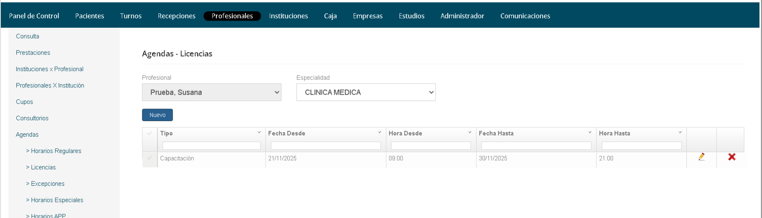Open the Pacientes menu
This screenshot has width=762, height=218.
tap(89, 16)
